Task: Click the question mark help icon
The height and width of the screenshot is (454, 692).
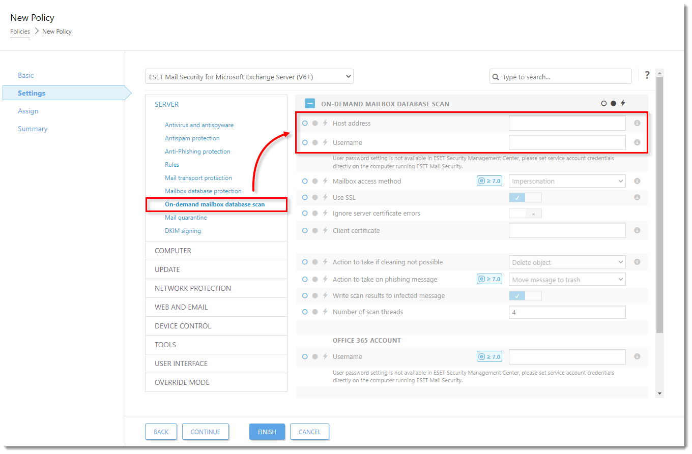Action: click(x=647, y=75)
